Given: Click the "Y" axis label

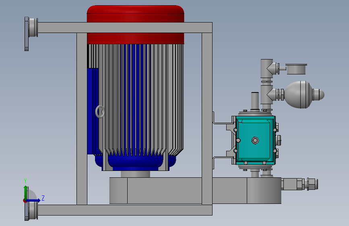Looking at the screenshot, I should tap(25, 181).
